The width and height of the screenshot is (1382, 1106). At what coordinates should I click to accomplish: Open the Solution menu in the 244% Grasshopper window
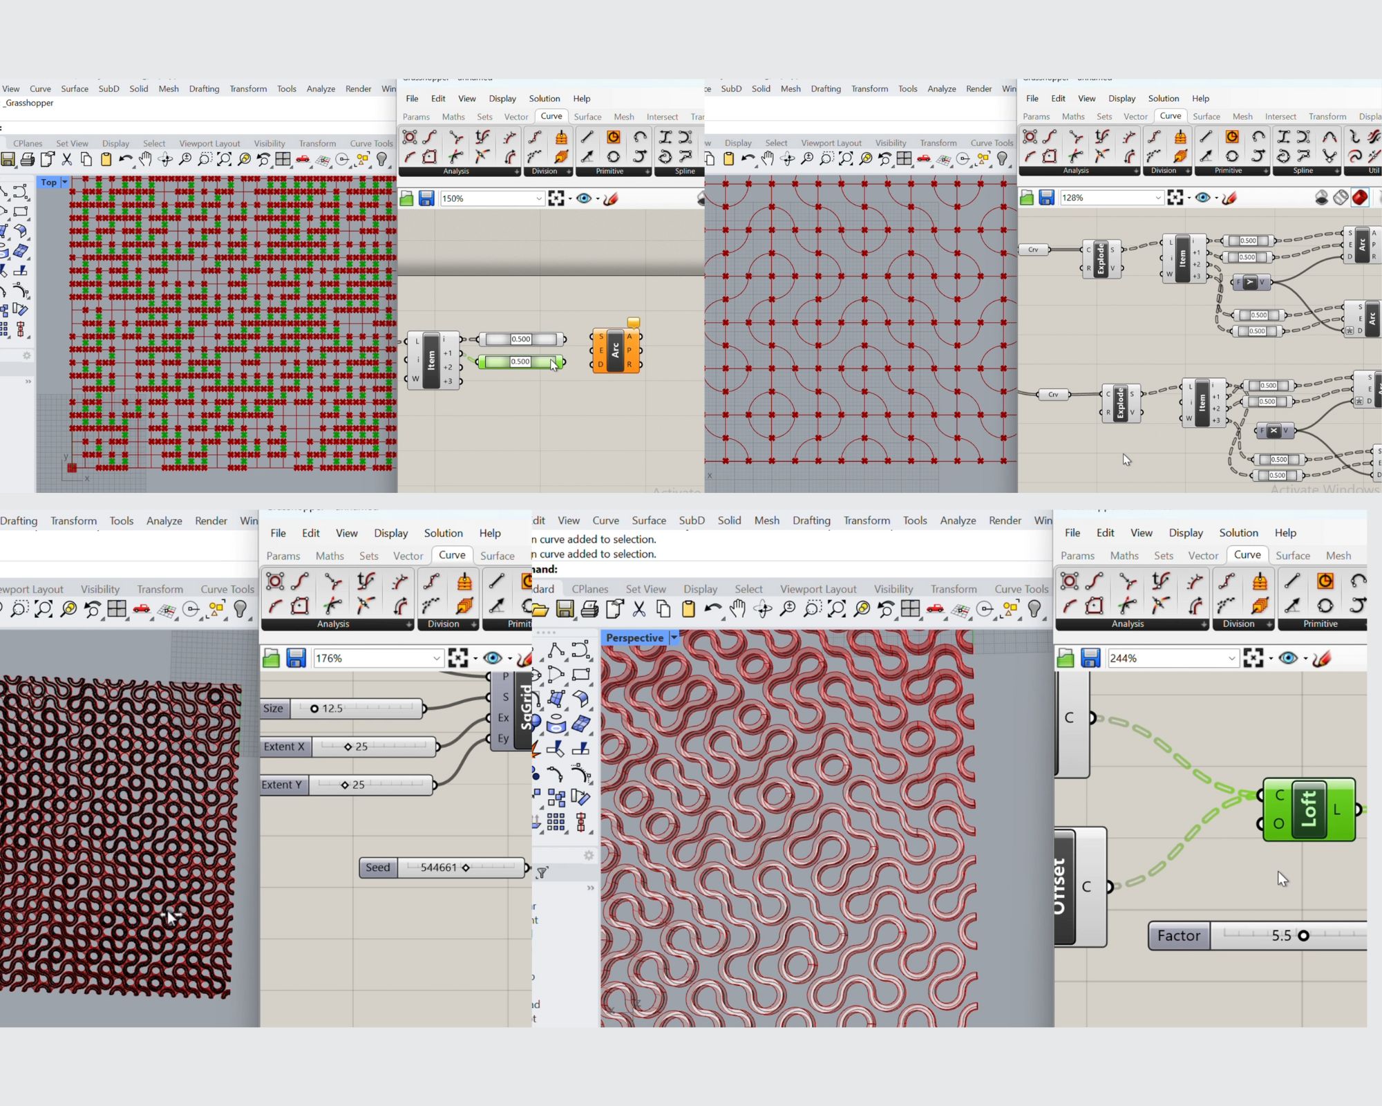(1238, 533)
